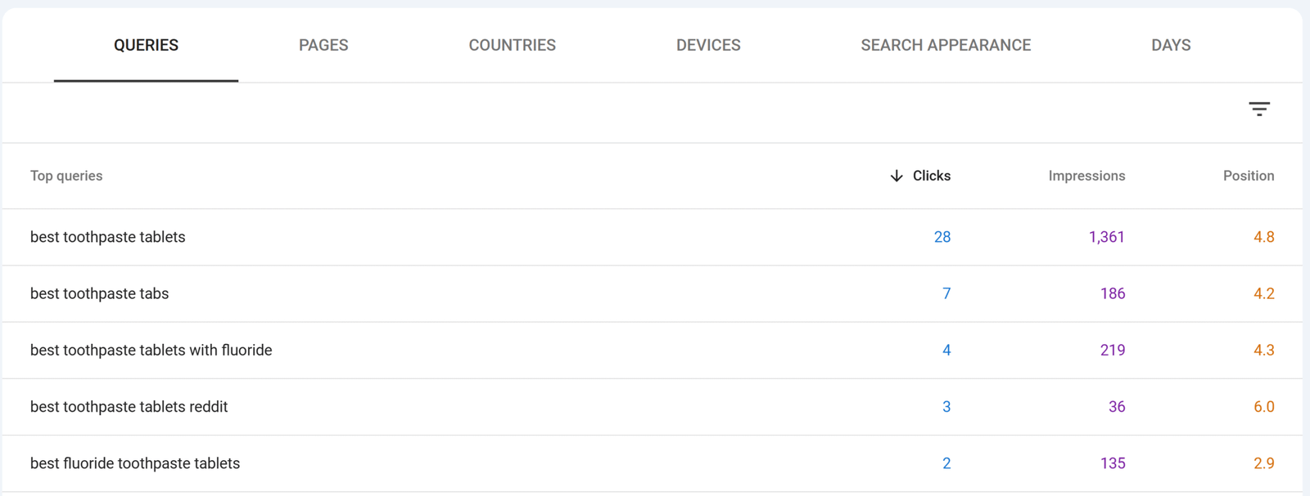This screenshot has width=1310, height=496.
Task: Go to the Devices tab
Action: (708, 46)
